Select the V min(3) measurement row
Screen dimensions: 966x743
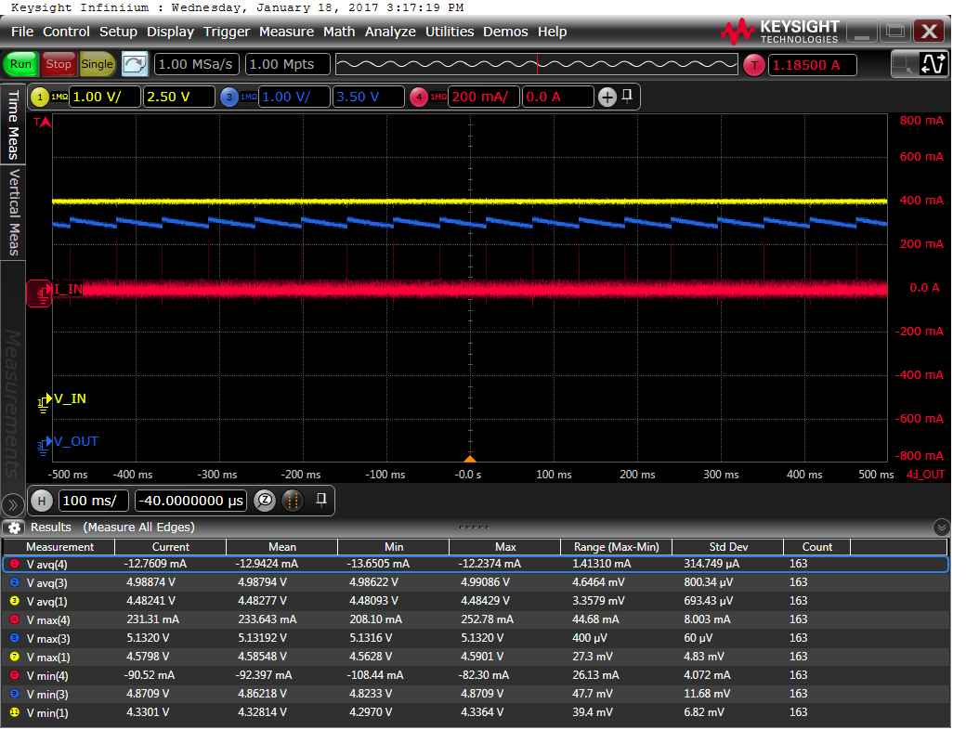tap(476, 694)
